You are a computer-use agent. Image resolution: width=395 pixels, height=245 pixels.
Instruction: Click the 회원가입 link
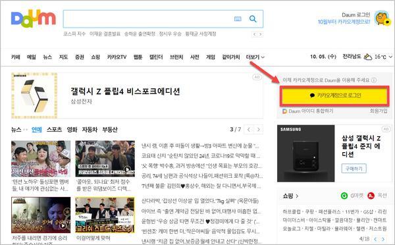tap(379, 111)
